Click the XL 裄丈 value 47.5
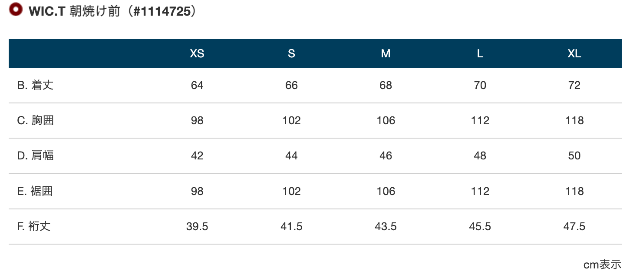 pos(574,226)
